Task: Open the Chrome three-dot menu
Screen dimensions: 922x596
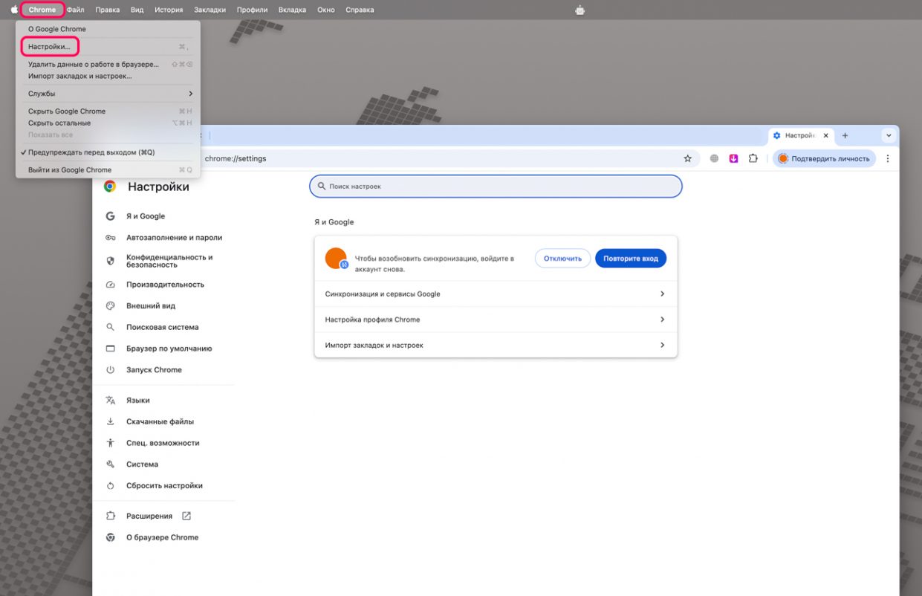Action: pos(888,158)
